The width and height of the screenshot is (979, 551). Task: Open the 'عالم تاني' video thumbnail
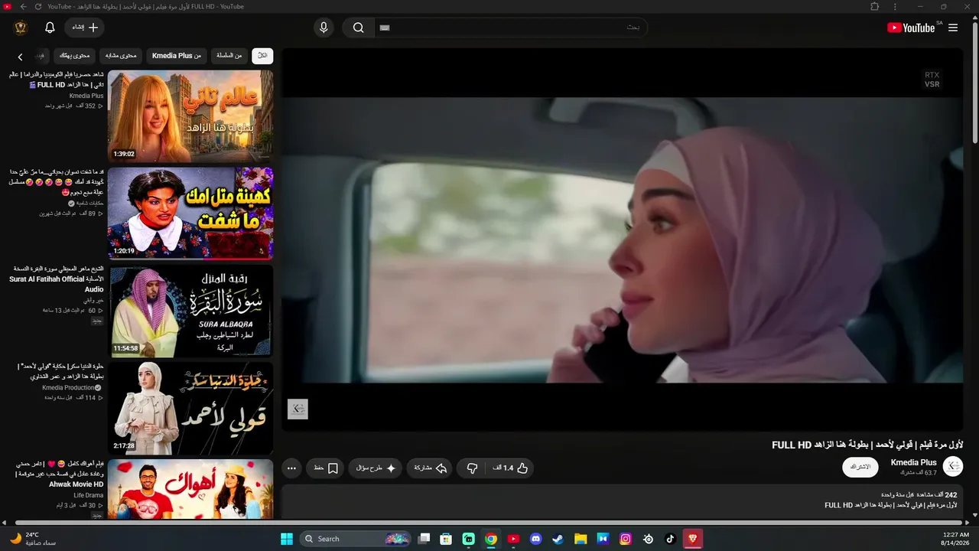click(x=190, y=116)
